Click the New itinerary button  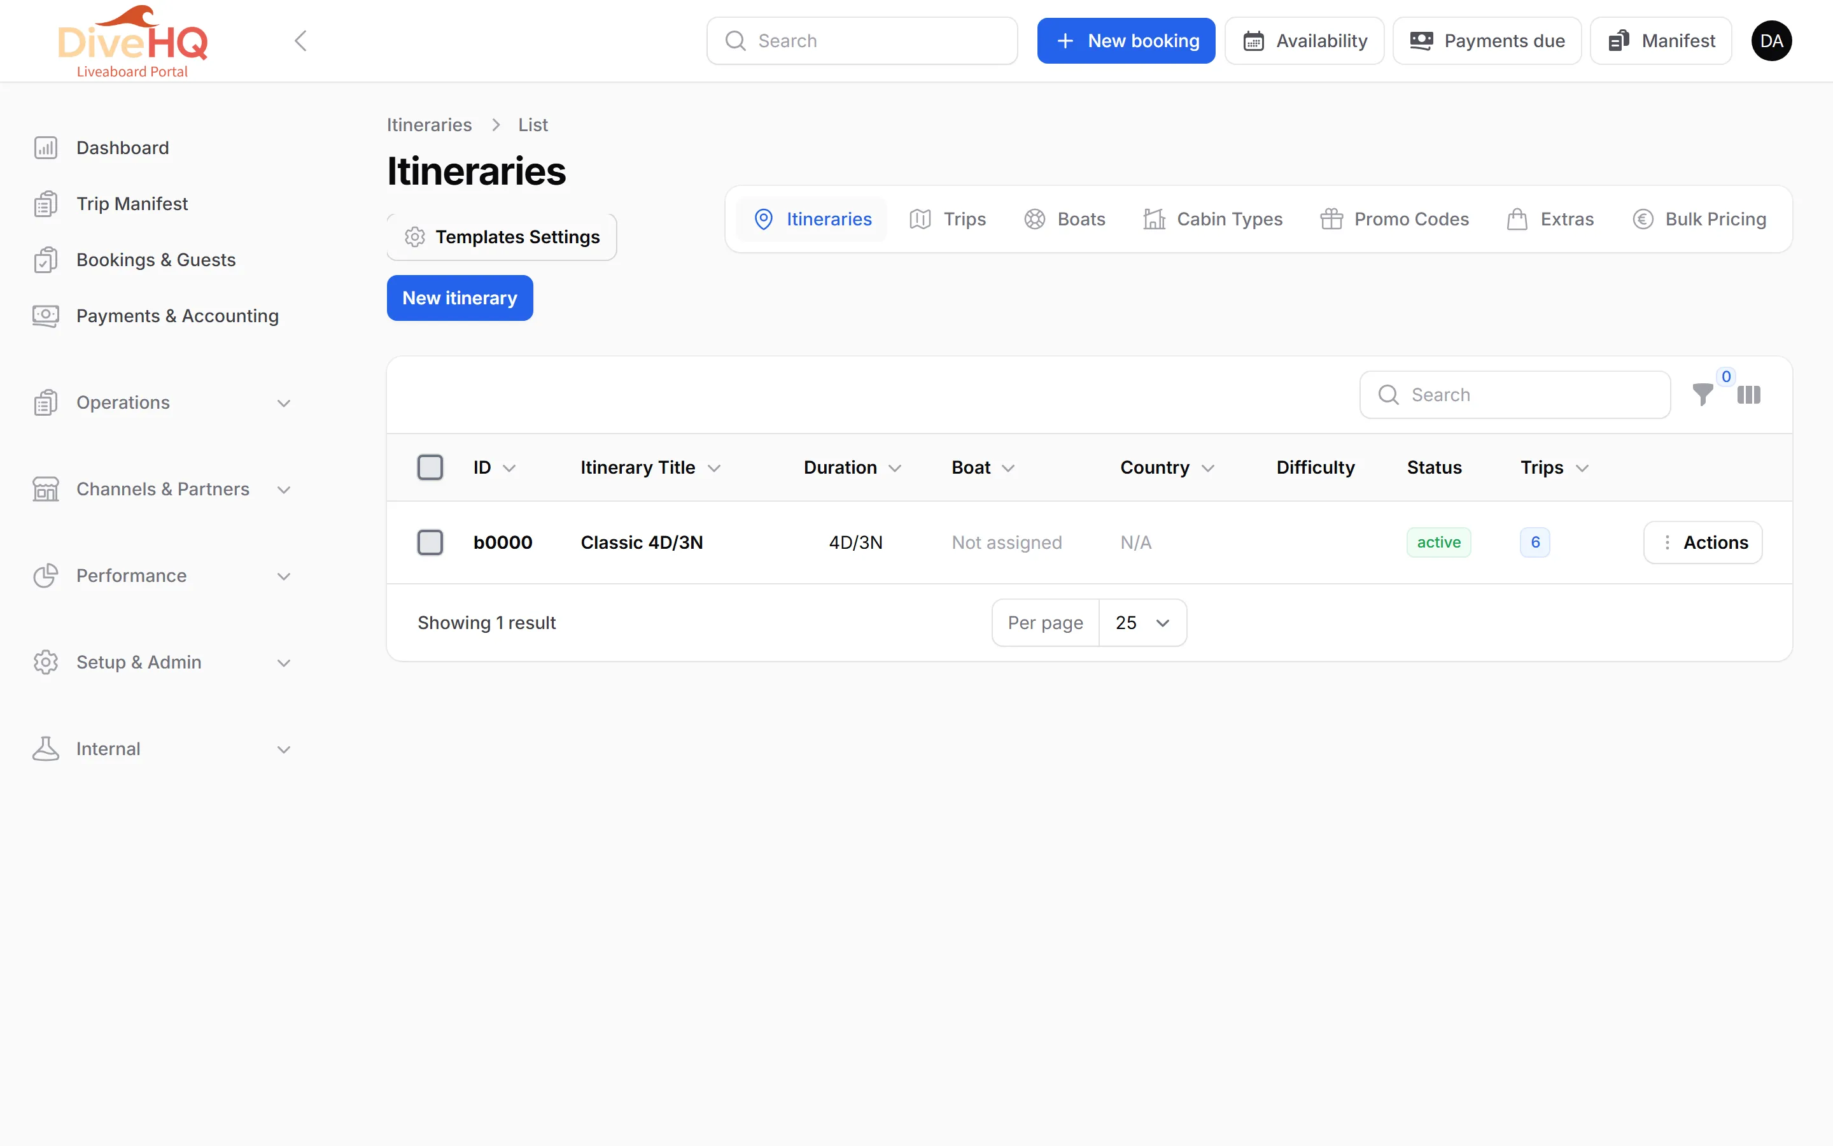pyautogui.click(x=460, y=298)
